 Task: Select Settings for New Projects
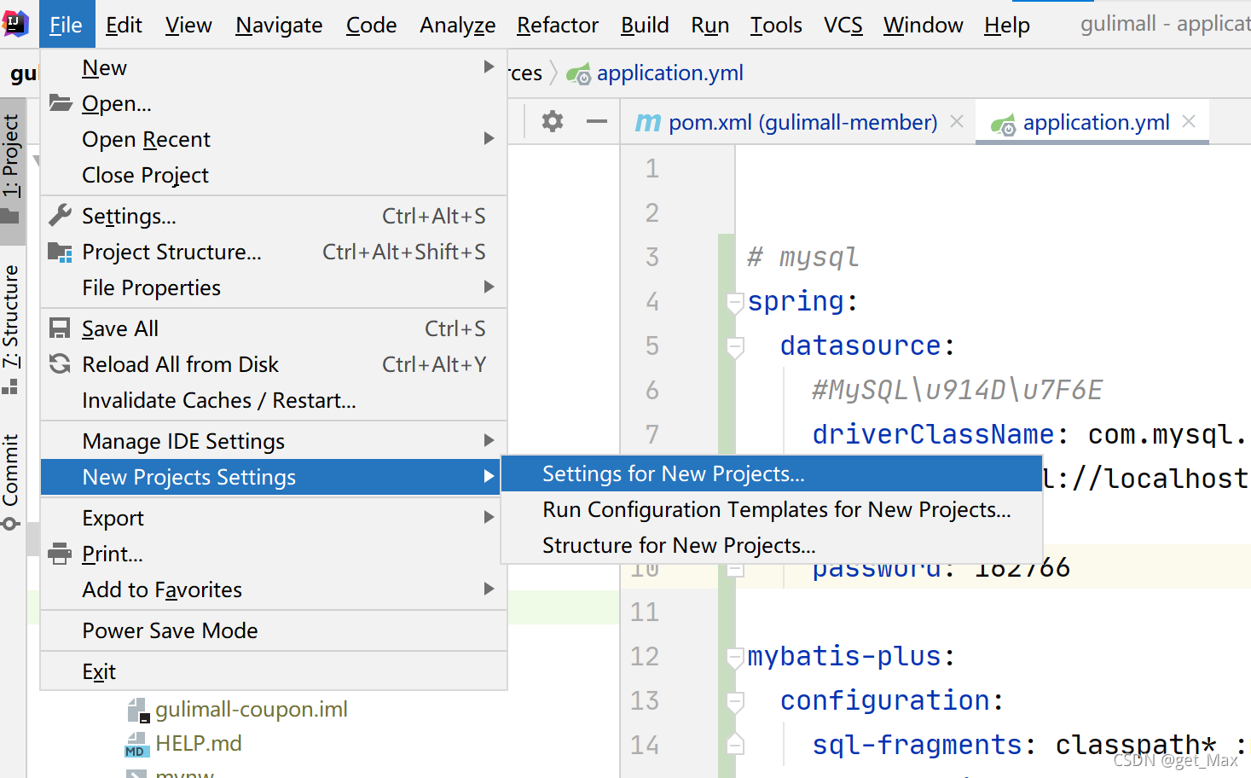pyautogui.click(x=673, y=473)
